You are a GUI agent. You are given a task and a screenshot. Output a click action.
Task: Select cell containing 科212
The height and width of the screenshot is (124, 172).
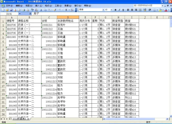coord(132,98)
